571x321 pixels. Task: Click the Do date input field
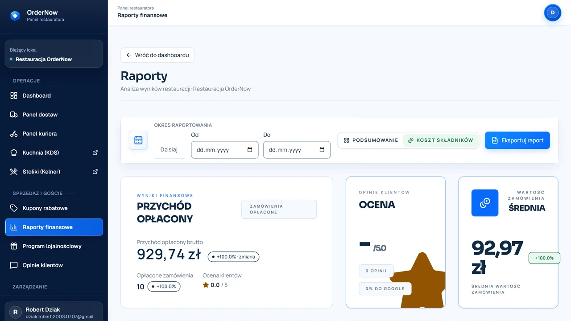click(297, 150)
